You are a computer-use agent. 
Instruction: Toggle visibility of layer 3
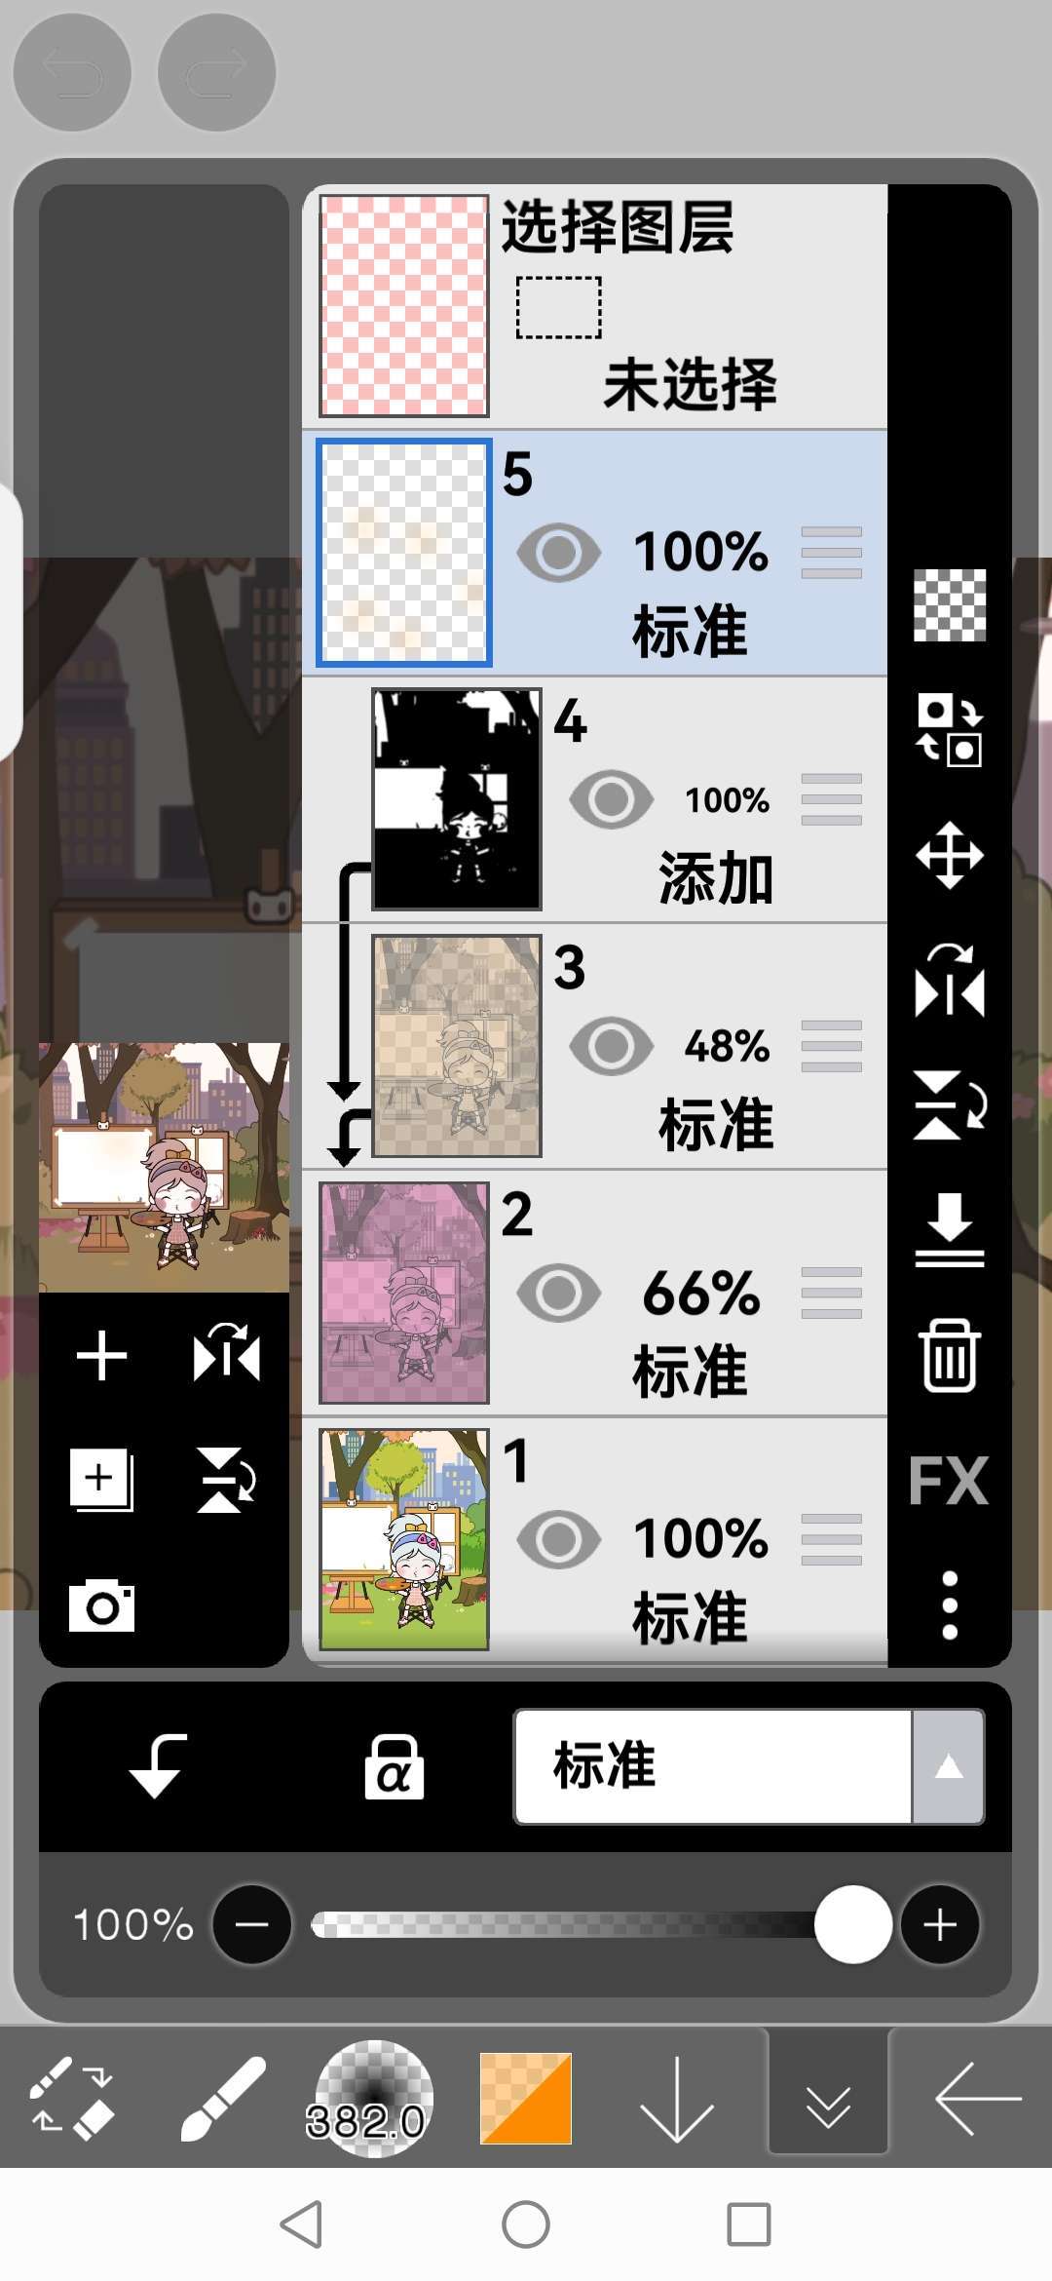[611, 1046]
